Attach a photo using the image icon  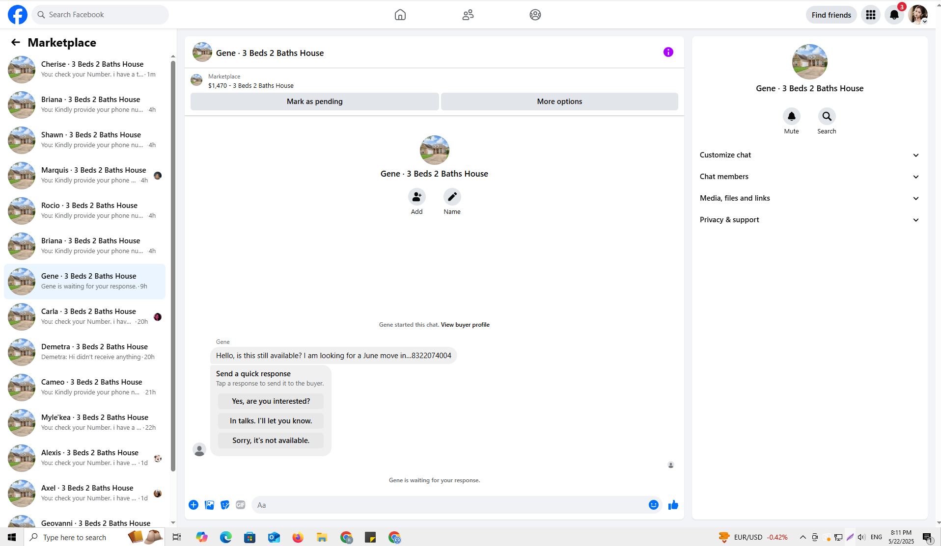pos(209,505)
